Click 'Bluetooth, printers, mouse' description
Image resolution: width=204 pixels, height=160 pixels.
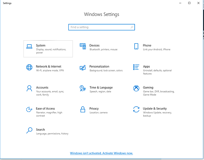coord(103,49)
